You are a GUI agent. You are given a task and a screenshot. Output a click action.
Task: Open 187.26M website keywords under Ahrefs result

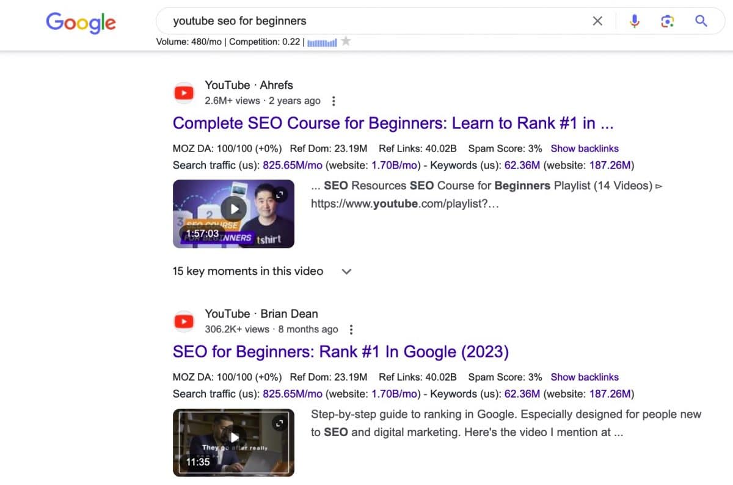pos(610,165)
